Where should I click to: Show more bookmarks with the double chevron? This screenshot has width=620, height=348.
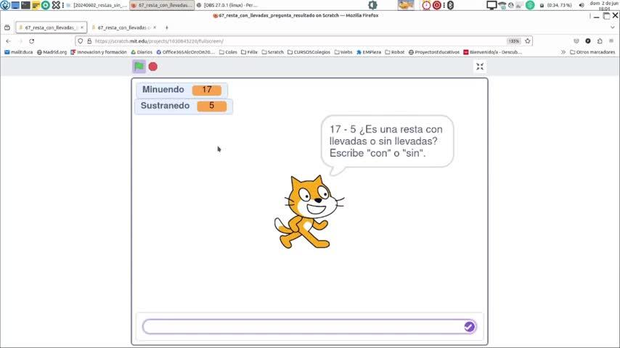coord(563,52)
